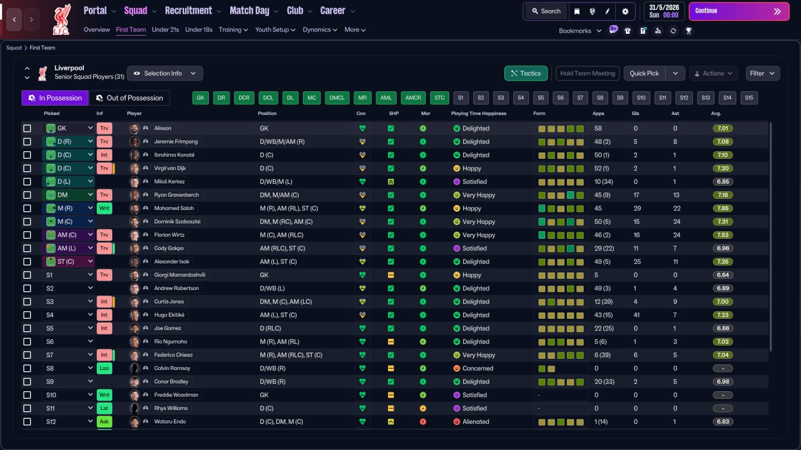Open the Recruitment menu
Image resolution: width=801 pixels, height=450 pixels.
click(x=193, y=11)
